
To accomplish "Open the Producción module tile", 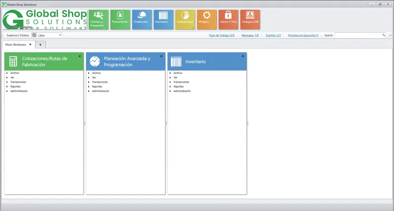I will coord(142,20).
